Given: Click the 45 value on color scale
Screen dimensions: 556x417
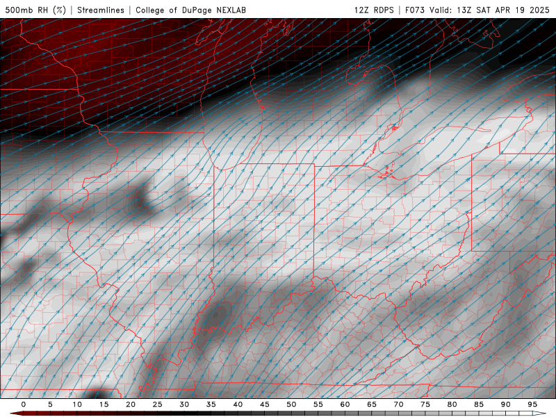Looking at the screenshot, I should pyautogui.click(x=265, y=404).
